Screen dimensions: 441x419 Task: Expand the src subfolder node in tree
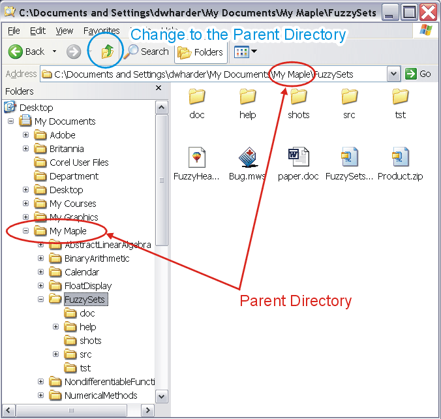(x=55, y=354)
